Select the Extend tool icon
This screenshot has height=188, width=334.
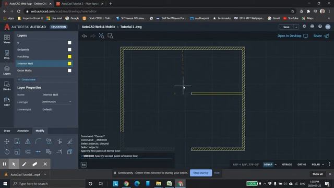point(59,152)
